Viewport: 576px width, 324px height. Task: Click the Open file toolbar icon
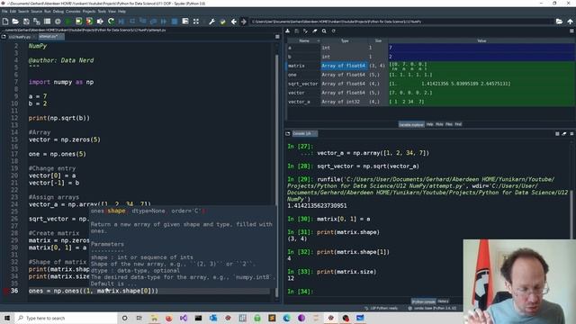tap(15, 22)
